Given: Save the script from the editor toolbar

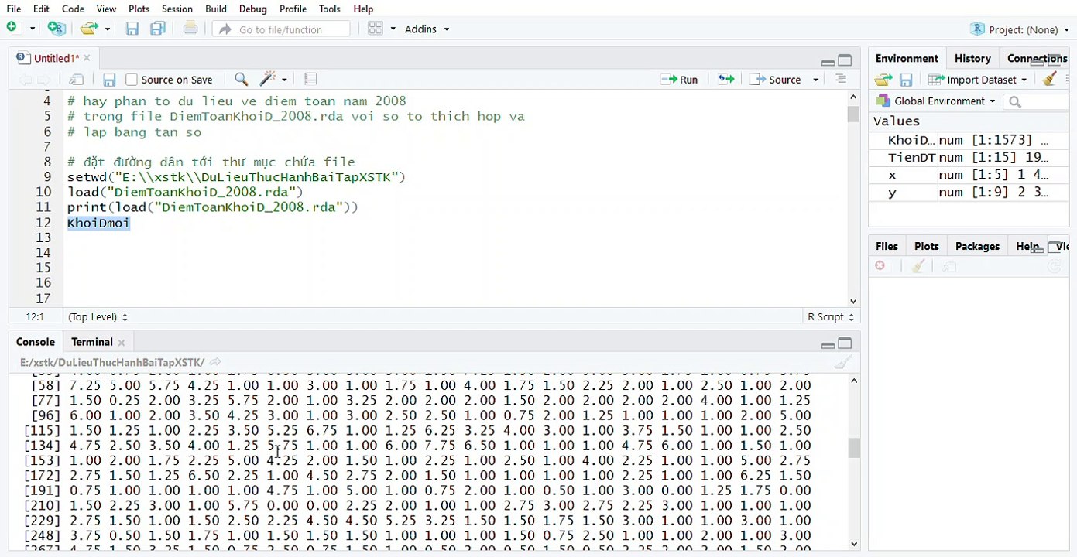Looking at the screenshot, I should click(109, 80).
